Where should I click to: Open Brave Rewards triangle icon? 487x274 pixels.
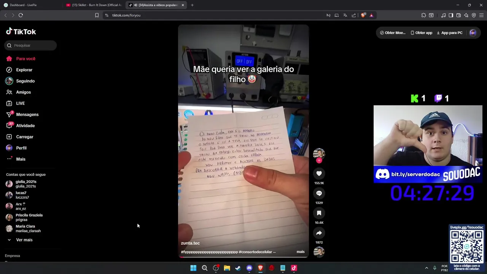pos(371,15)
